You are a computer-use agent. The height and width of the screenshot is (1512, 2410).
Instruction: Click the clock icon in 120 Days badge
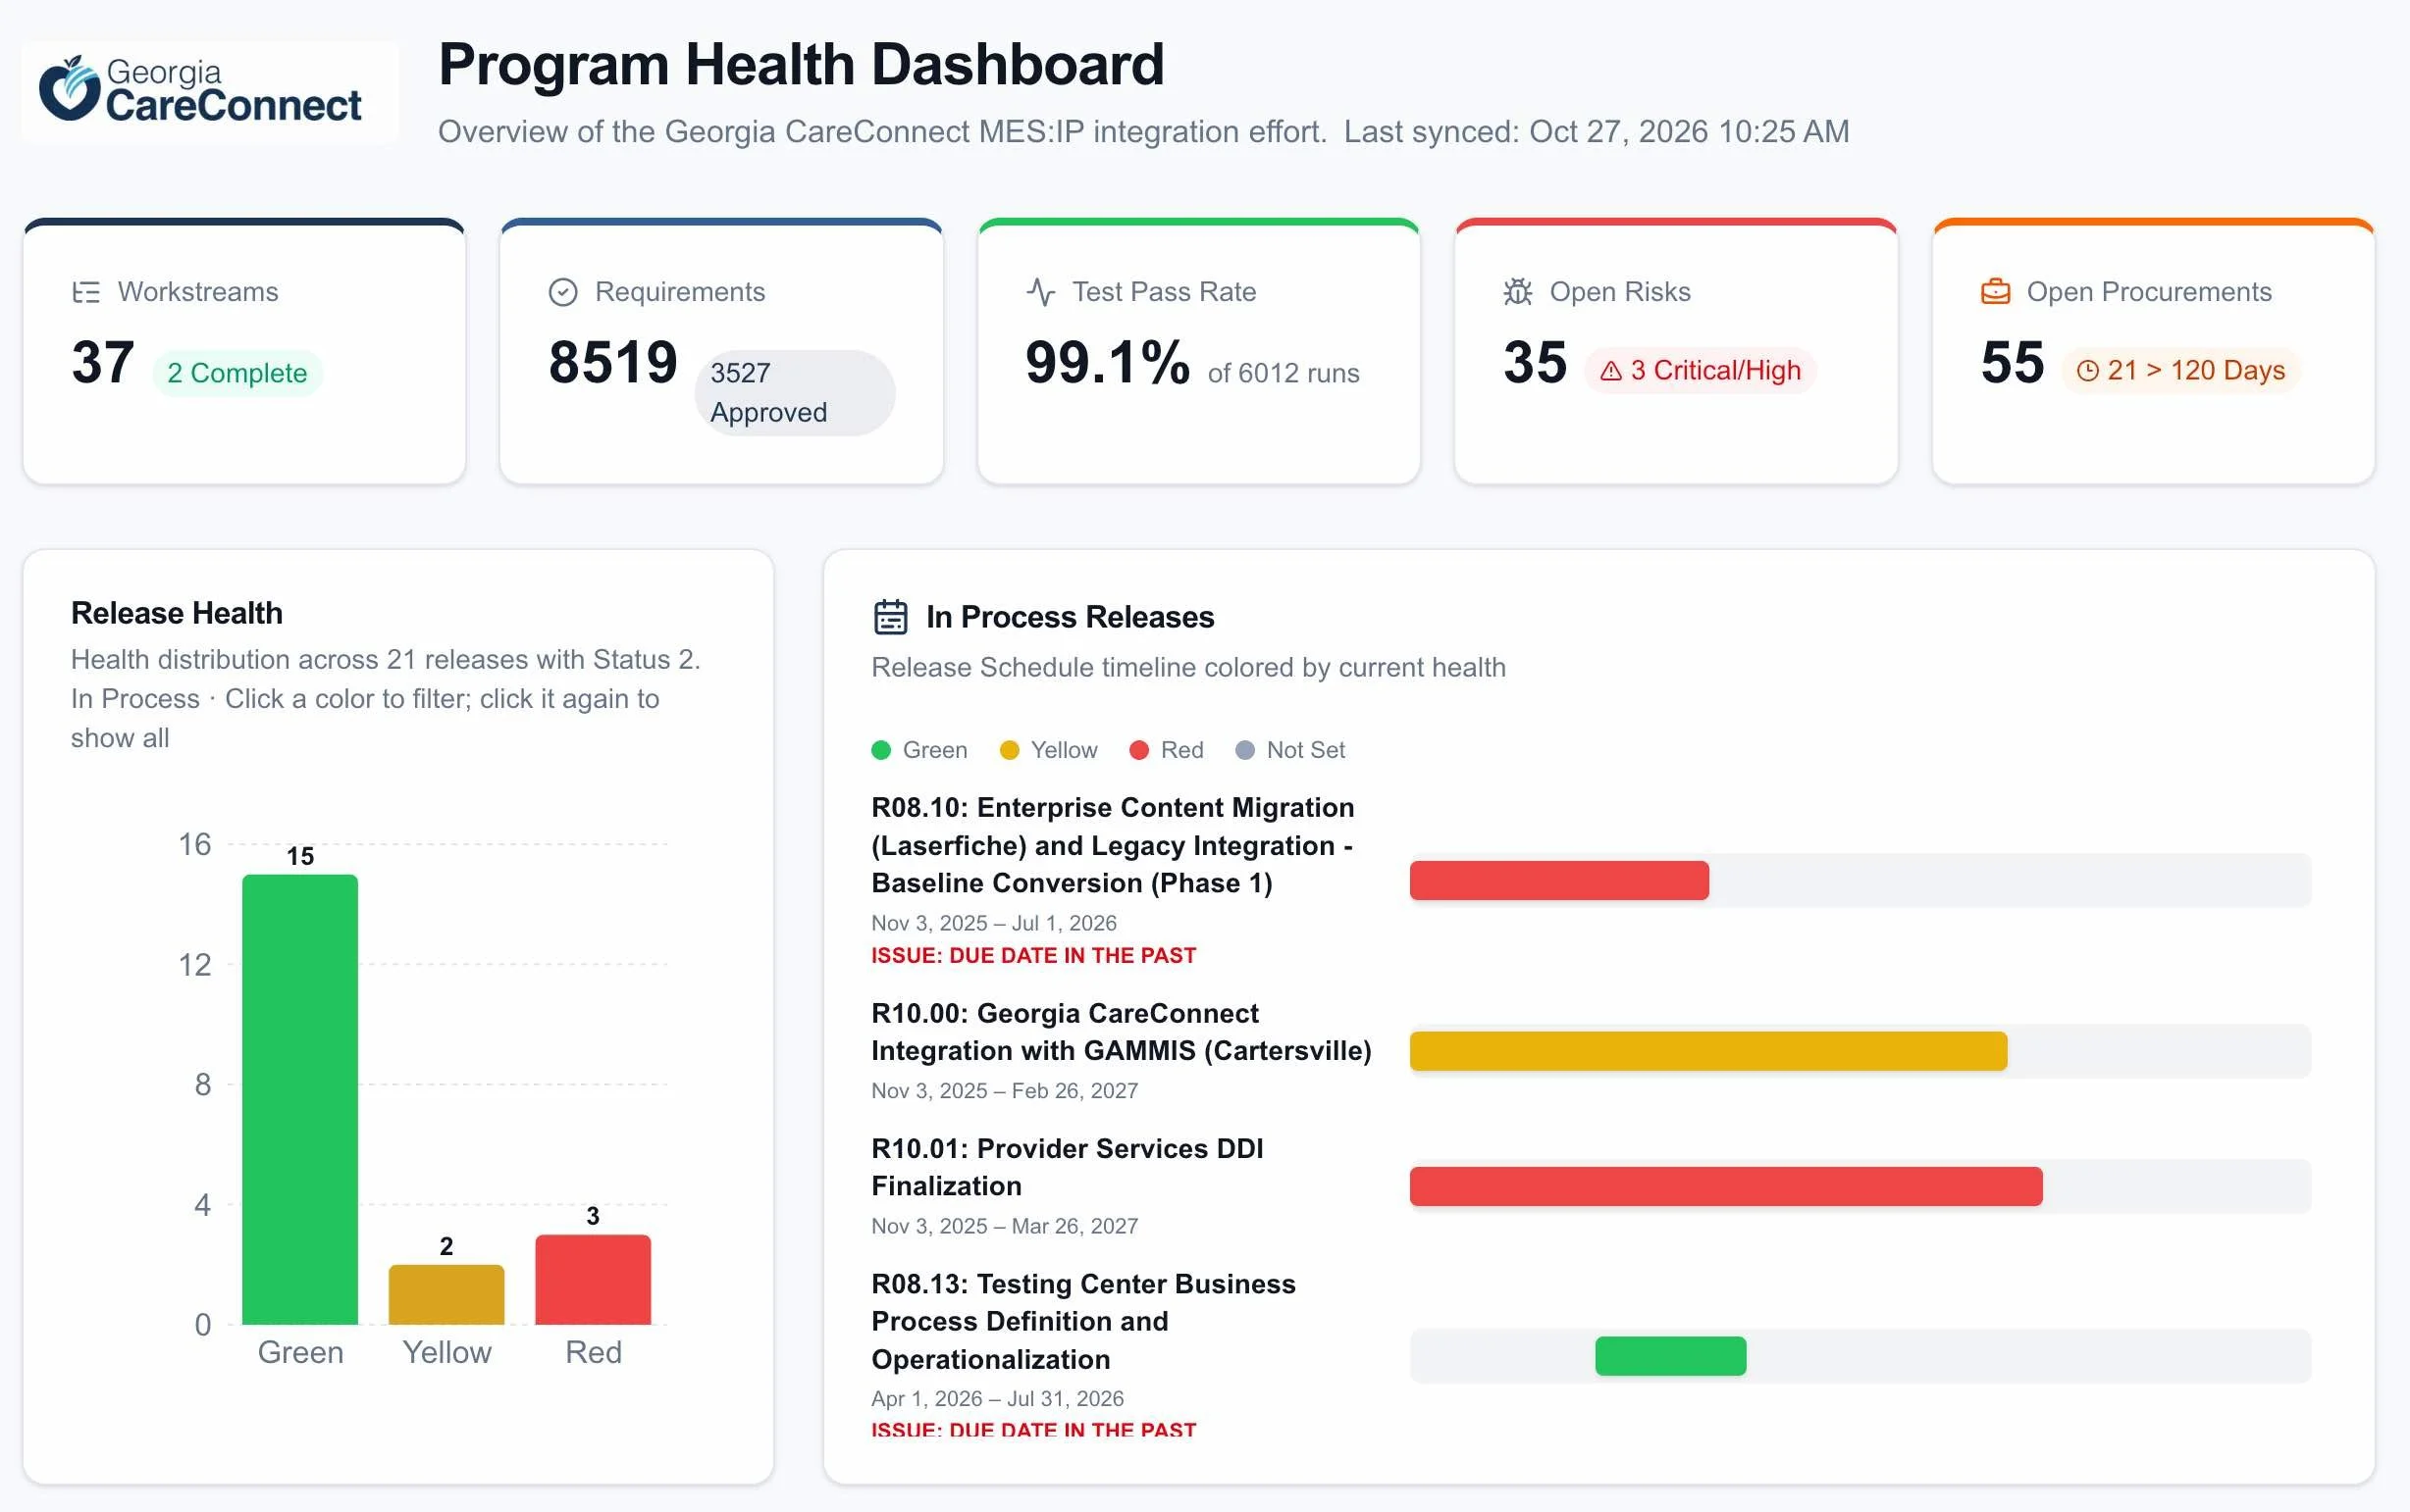(x=2088, y=371)
